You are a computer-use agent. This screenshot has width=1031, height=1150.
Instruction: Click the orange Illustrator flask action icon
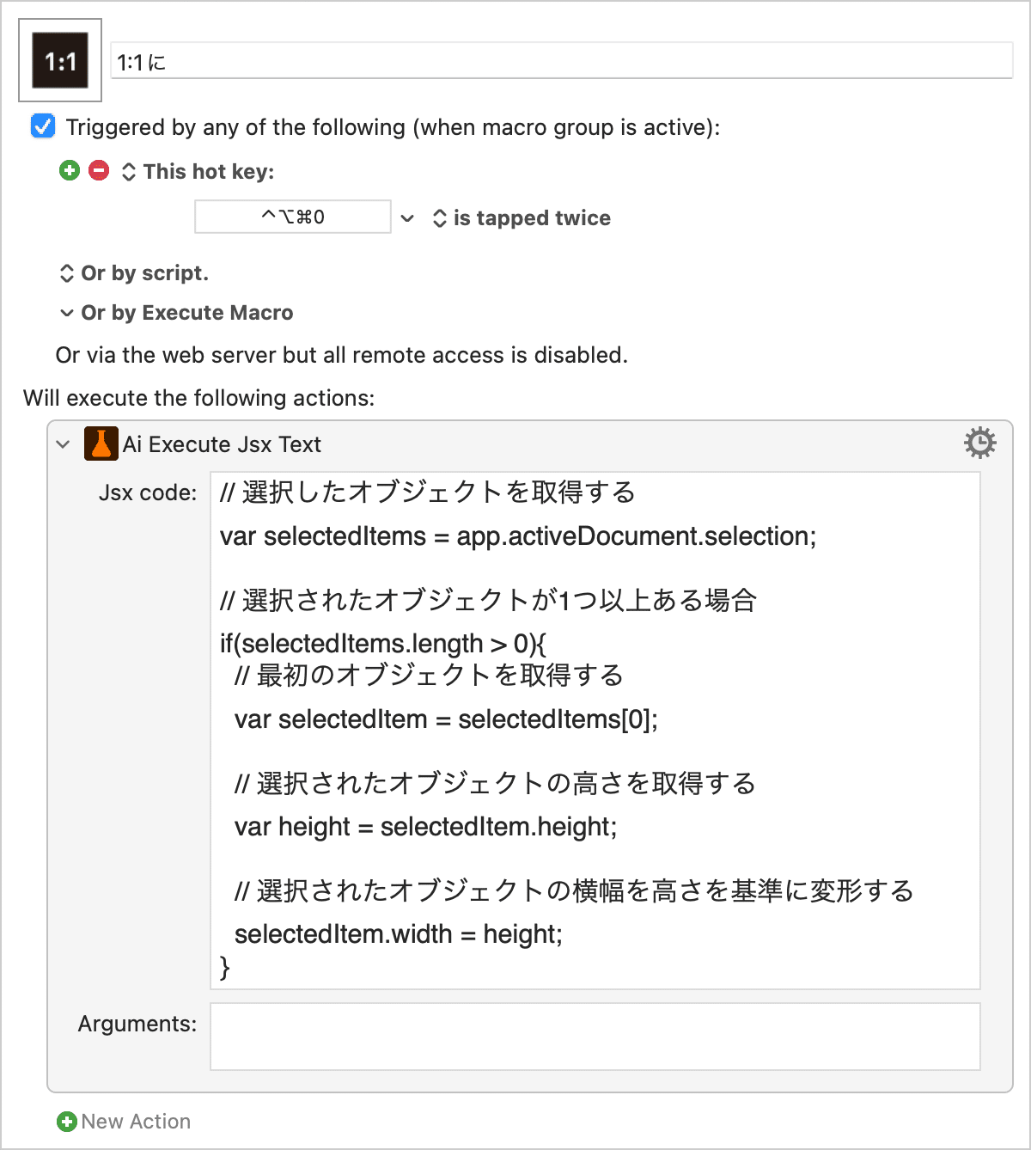coord(101,443)
